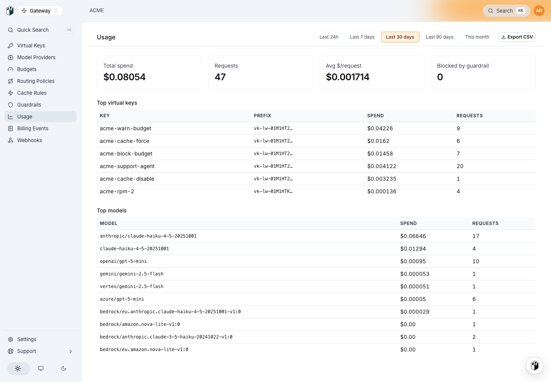Image resolution: width=551 pixels, height=382 pixels.
Task: Click the anthropic/claude-haiku-4-5-20251001 model row
Action: tap(316, 236)
